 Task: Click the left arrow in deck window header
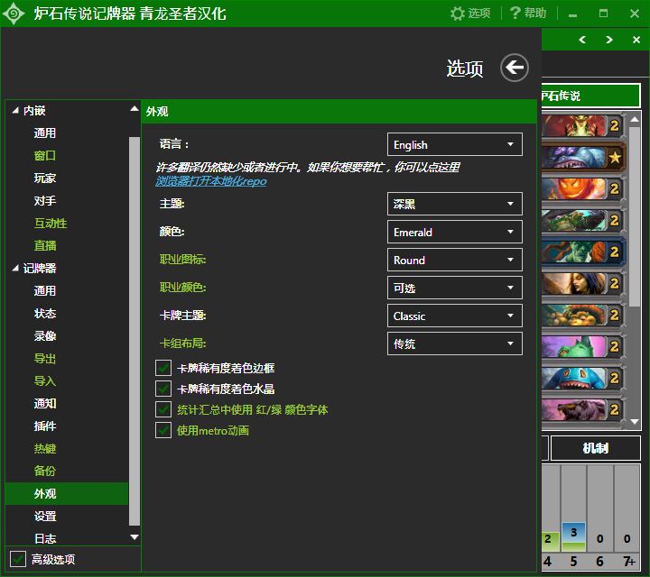click(582, 40)
